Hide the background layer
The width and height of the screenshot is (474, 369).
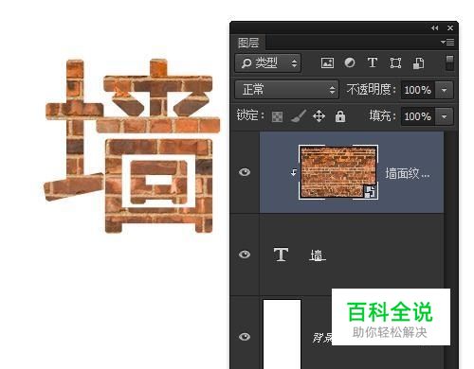245,337
